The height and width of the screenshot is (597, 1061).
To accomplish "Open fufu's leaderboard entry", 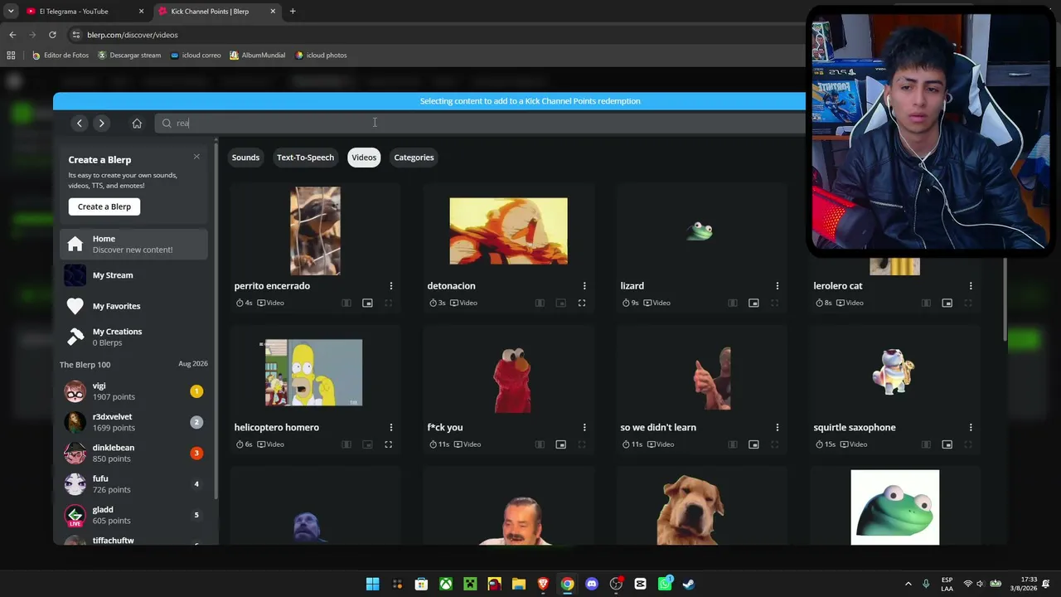I will [133, 484].
